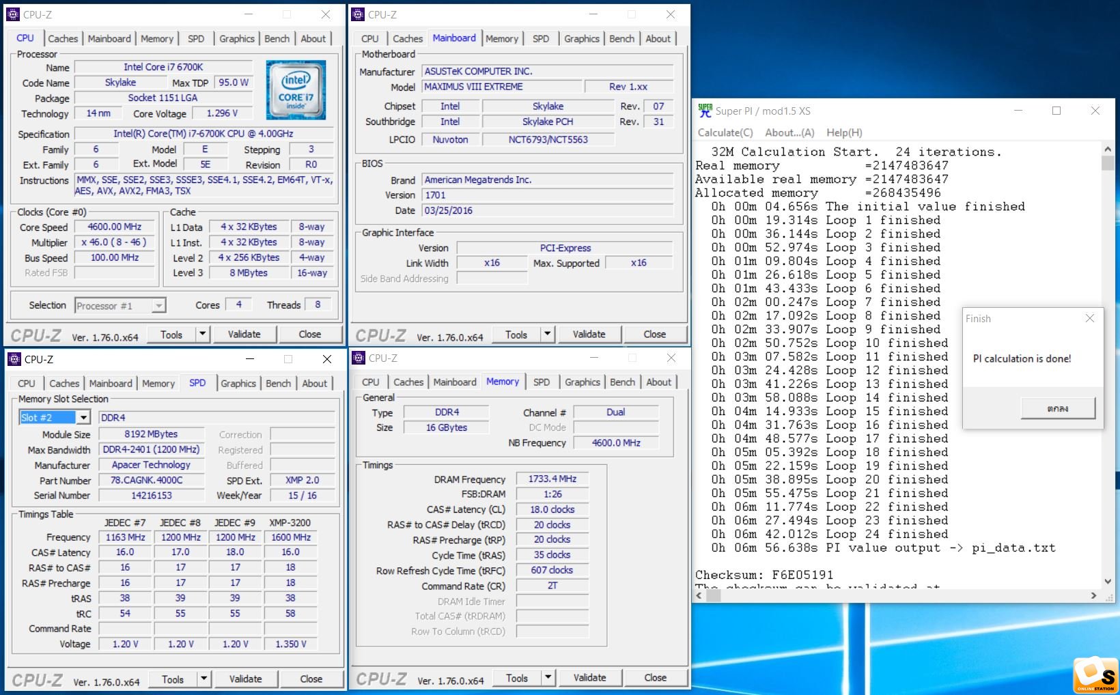Click the Module Size 8192 MBytes value
The width and height of the screenshot is (1120, 695).
(152, 434)
